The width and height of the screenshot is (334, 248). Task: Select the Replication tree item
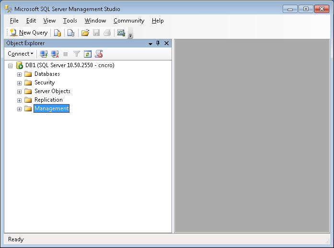(48, 100)
